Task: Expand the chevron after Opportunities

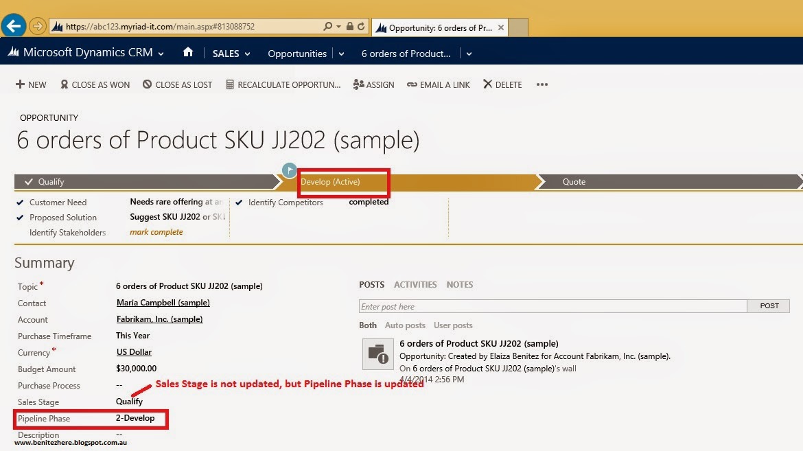Action: 342,54
